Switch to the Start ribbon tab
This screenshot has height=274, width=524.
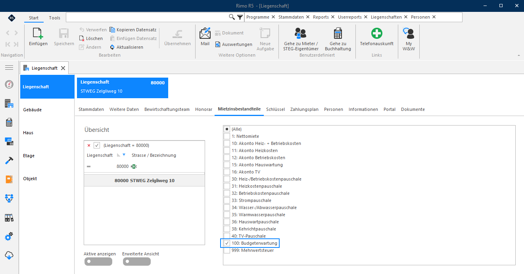(34, 18)
